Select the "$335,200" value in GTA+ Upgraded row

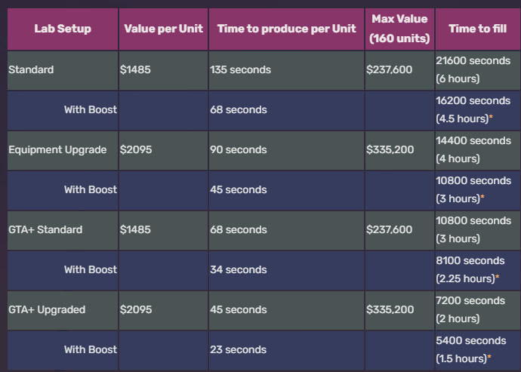[x=390, y=309]
